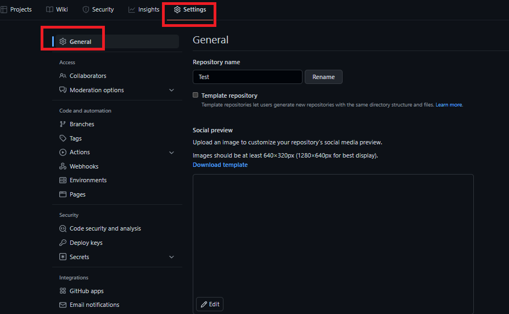509x314 pixels.
Task: Open the Projects tab
Action: (x=16, y=10)
